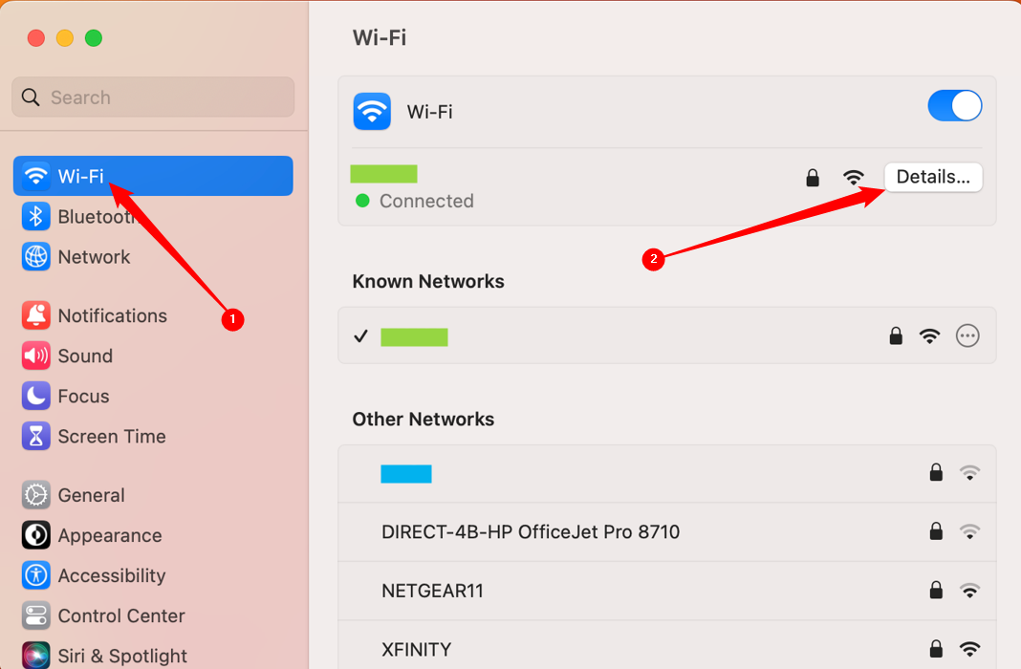Open Siri & Spotlight settings
1021x669 pixels.
pos(35,656)
